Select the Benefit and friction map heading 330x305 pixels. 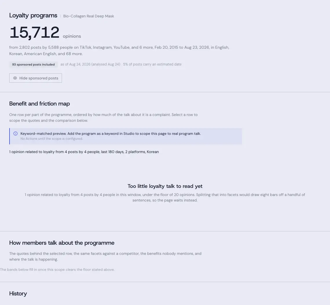[40, 104]
